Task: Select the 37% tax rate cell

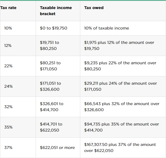Action: tap(8, 148)
